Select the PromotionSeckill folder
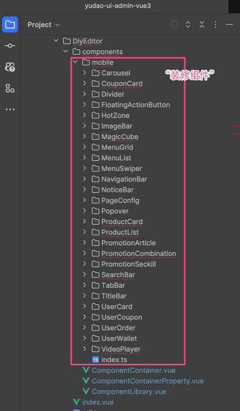This screenshot has height=411, width=240. [124, 264]
